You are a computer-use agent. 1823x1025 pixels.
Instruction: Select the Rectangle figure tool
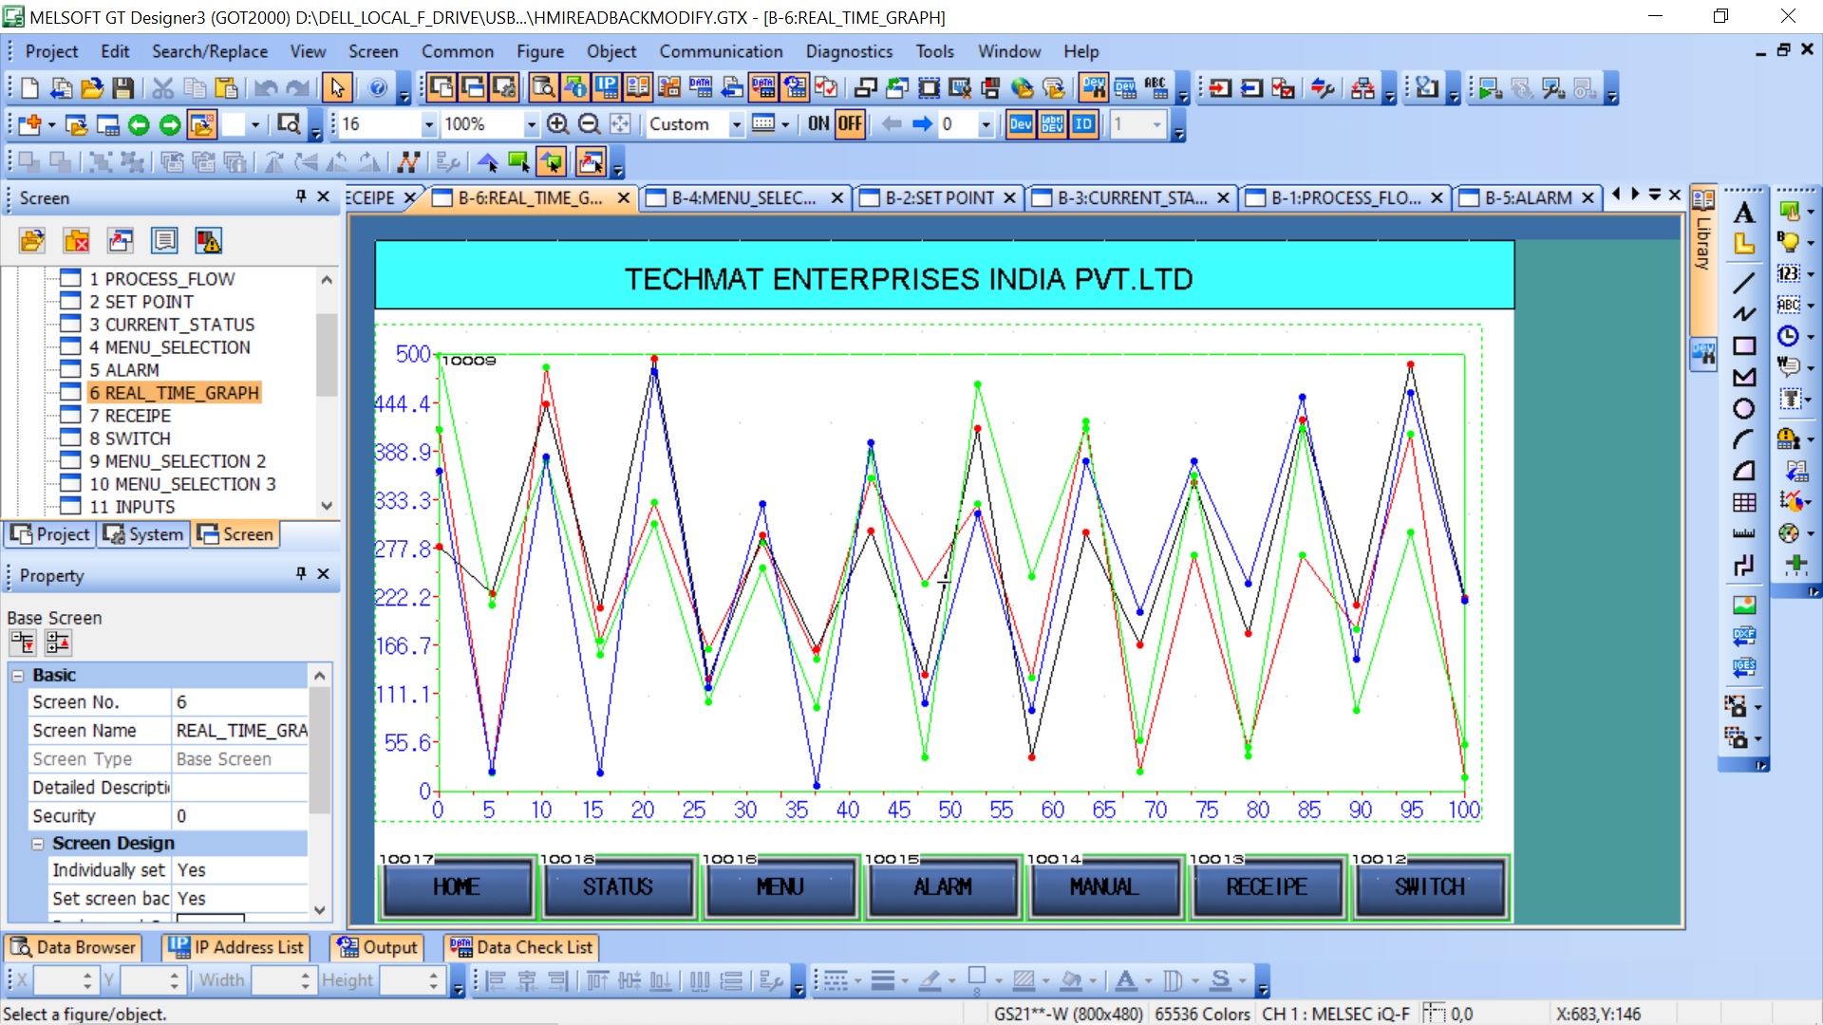click(x=1744, y=345)
